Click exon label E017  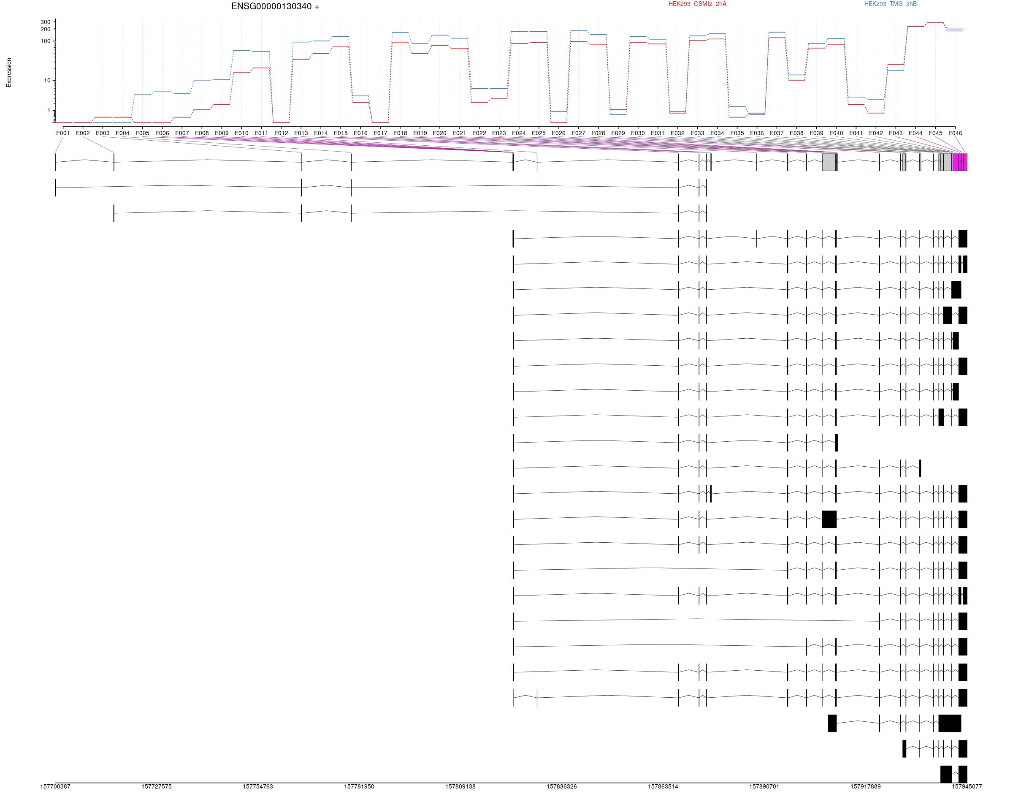tap(380, 133)
